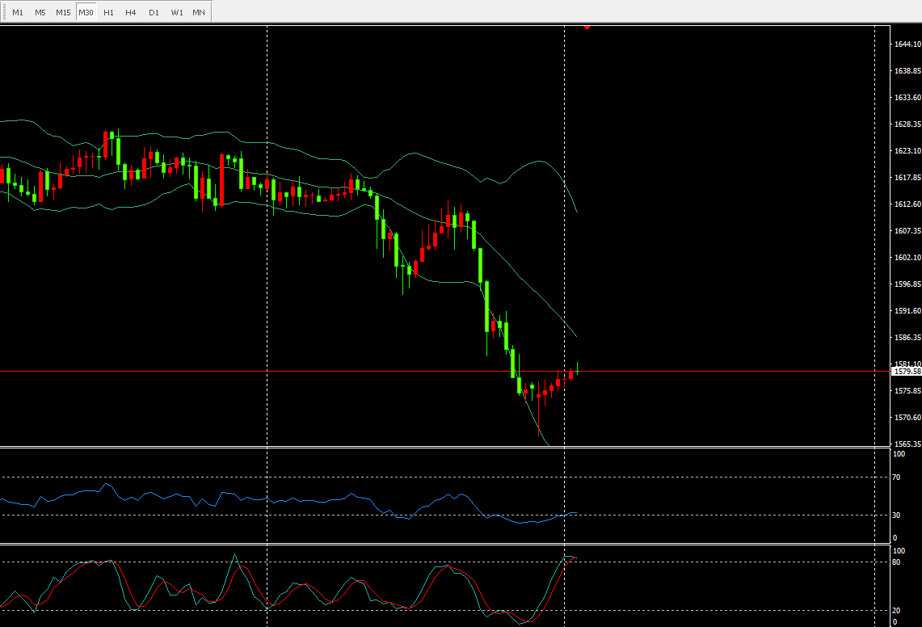The height and width of the screenshot is (627, 922).
Task: Select the M5 timeframe button
Action: pyautogui.click(x=40, y=12)
